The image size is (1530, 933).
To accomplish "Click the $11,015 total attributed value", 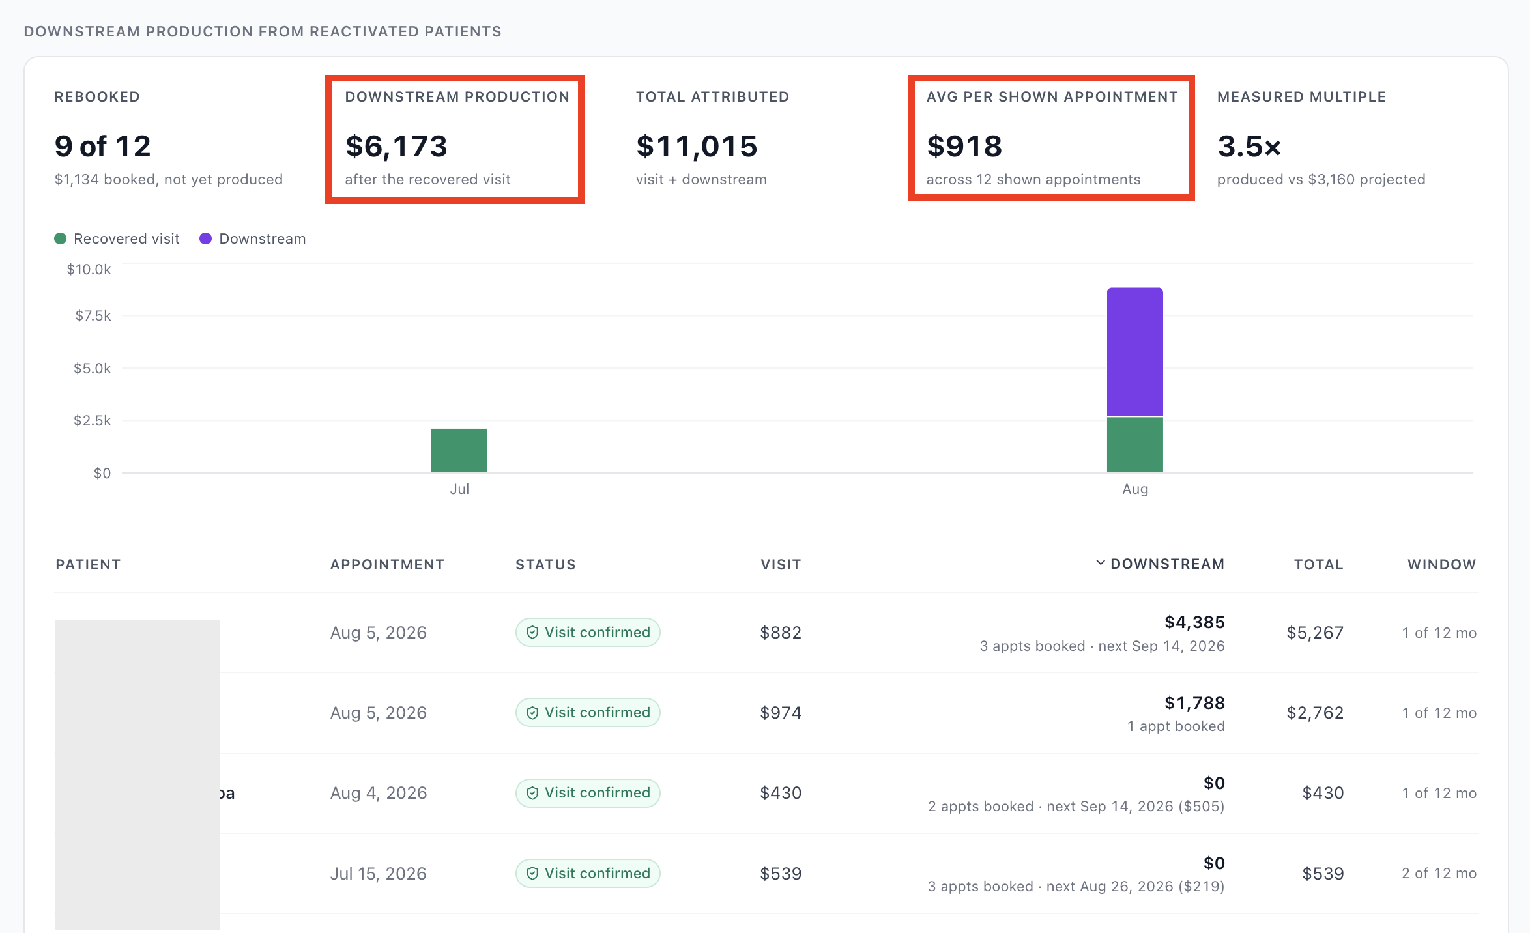I will pos(697,146).
